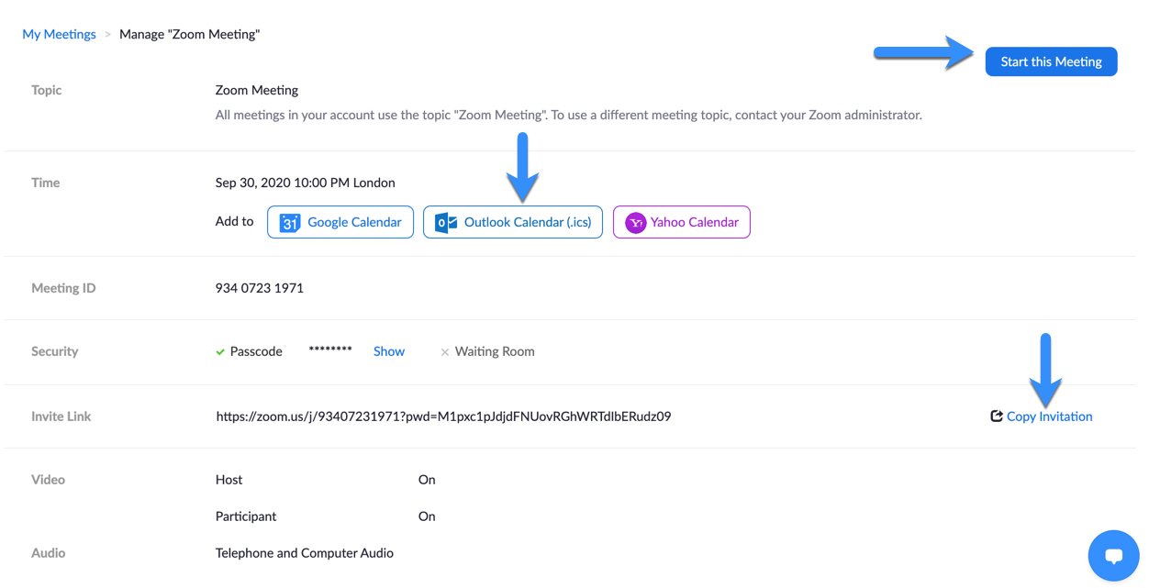The height and width of the screenshot is (588, 1149).
Task: Select the Meeting ID number
Action: point(260,287)
